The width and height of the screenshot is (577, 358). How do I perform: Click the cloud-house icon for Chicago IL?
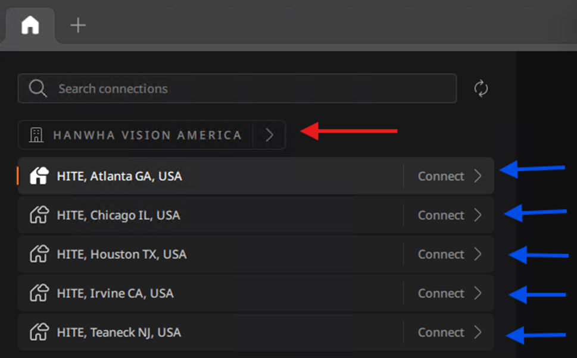coord(39,215)
